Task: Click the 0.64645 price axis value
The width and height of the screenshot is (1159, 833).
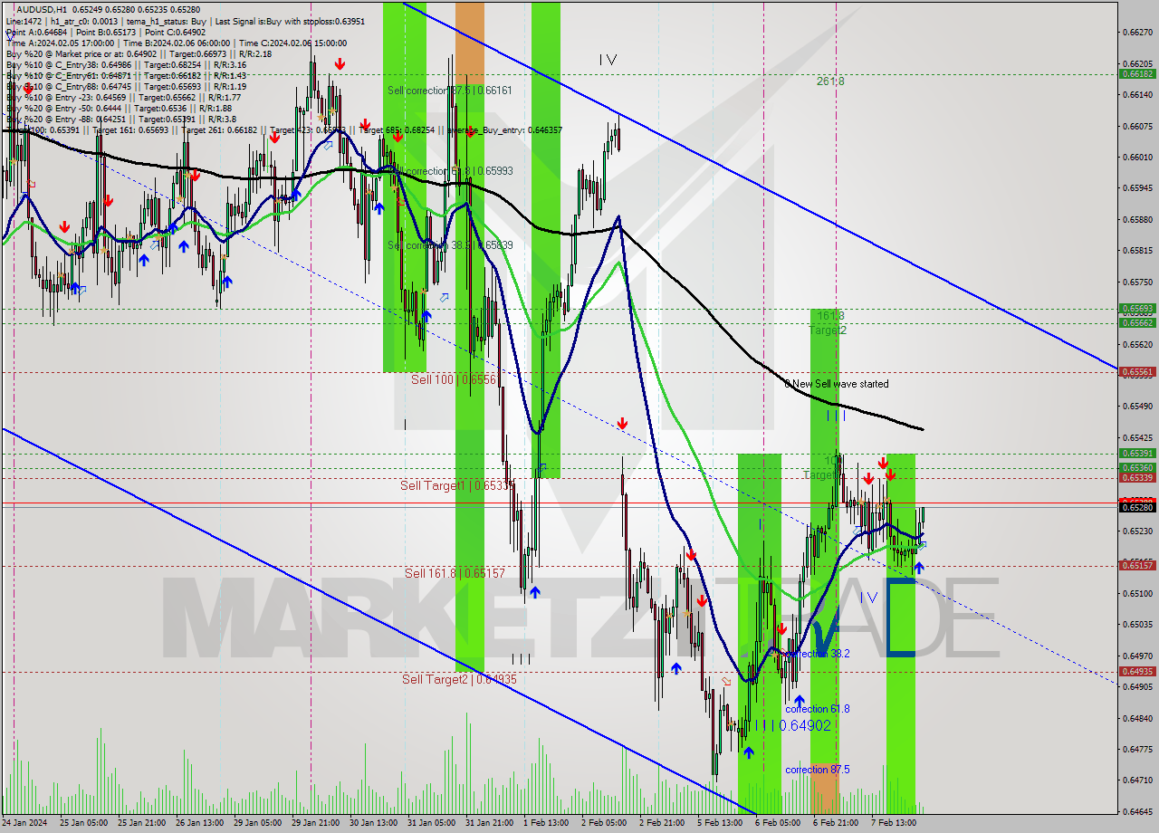Action: tap(1136, 811)
